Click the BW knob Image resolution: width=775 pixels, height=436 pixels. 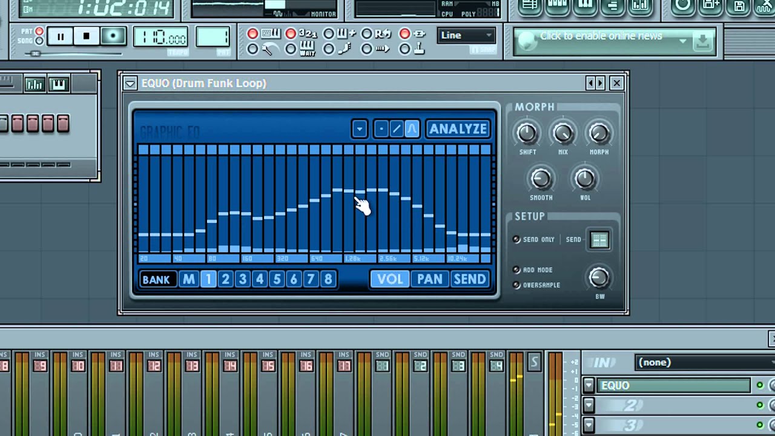[599, 278]
